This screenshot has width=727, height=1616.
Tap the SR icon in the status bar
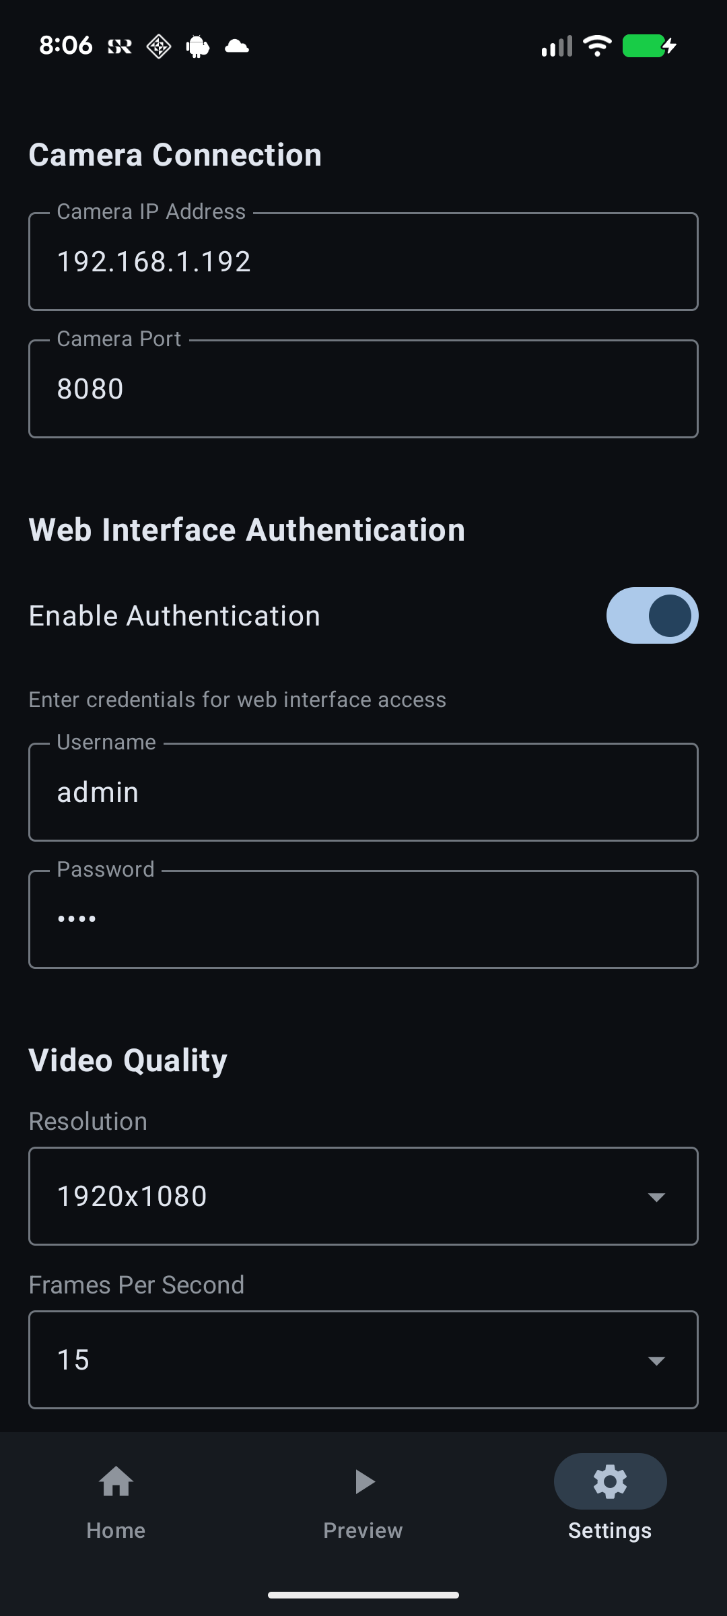pyautogui.click(x=118, y=45)
